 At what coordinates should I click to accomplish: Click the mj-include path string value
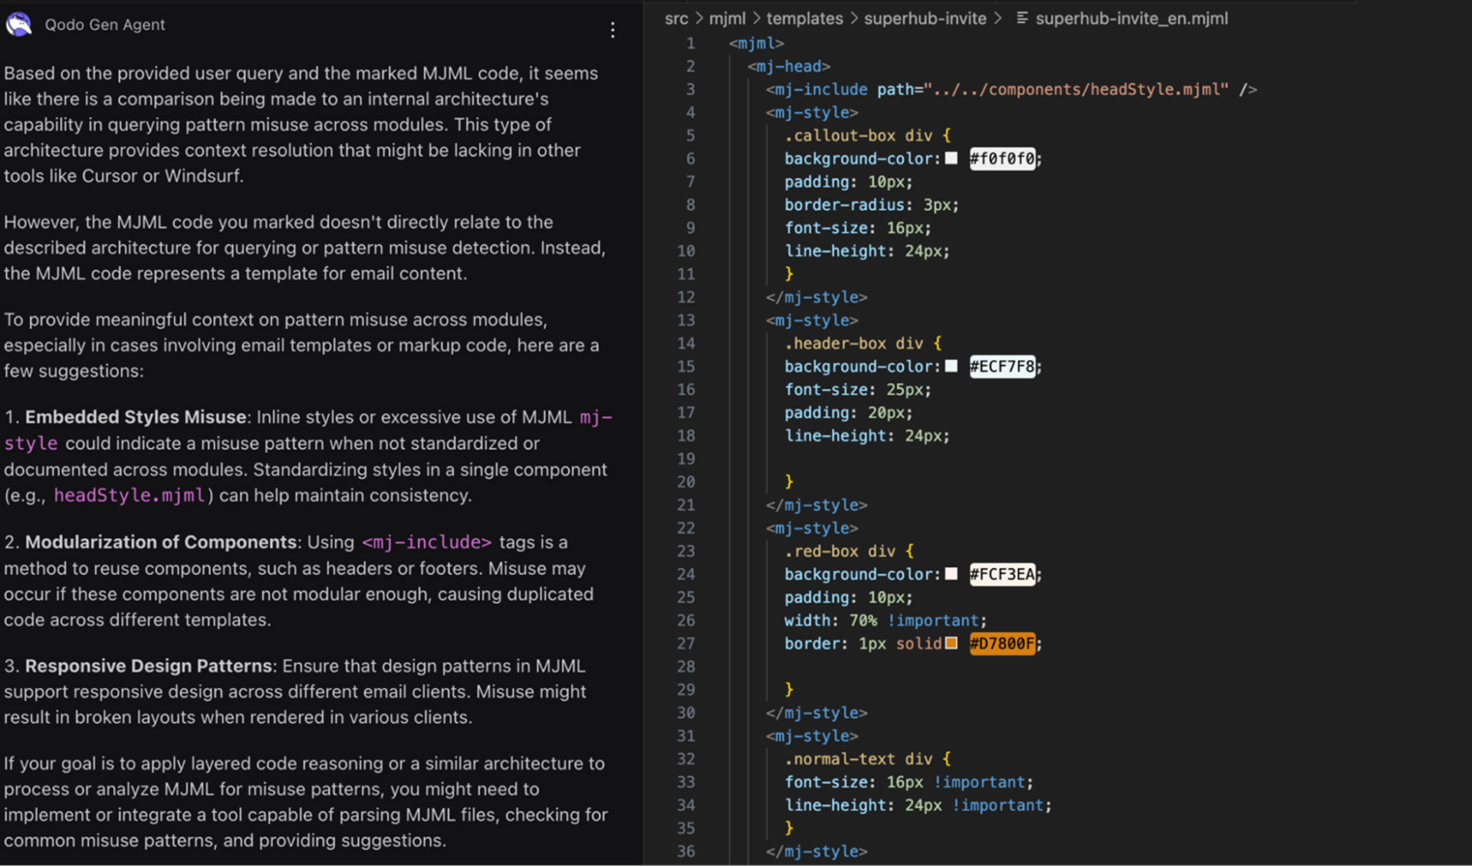tap(1076, 89)
